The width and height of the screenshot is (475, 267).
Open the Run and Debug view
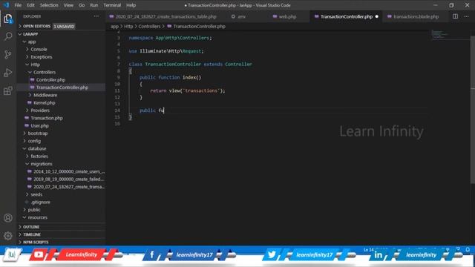(8, 73)
